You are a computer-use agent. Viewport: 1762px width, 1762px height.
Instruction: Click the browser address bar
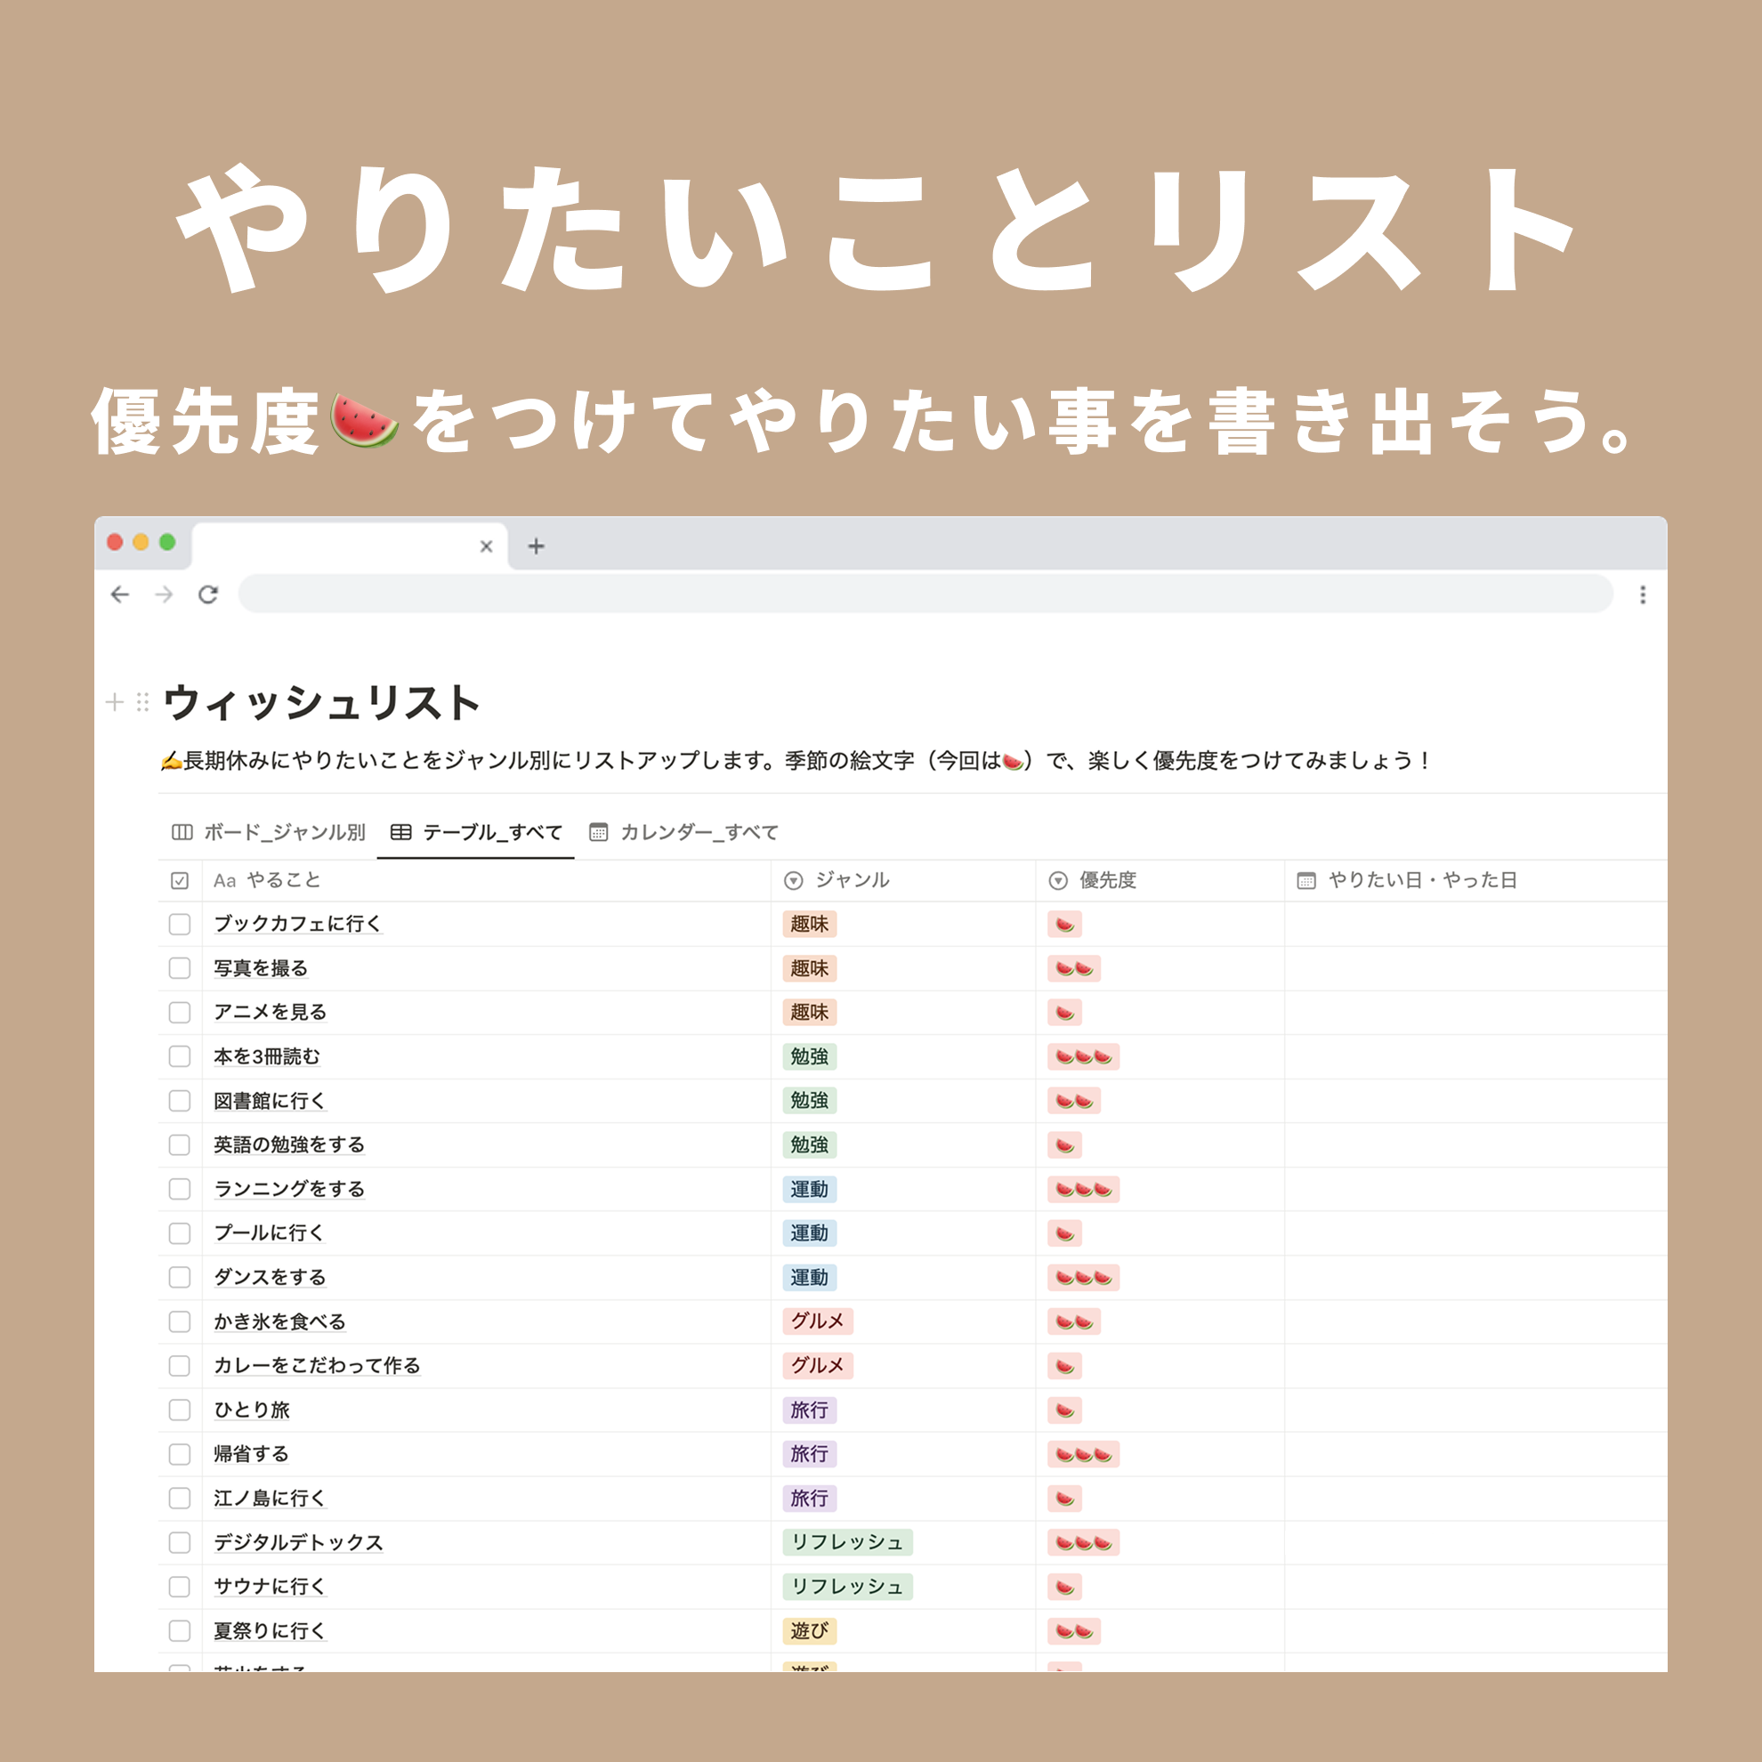tap(925, 594)
